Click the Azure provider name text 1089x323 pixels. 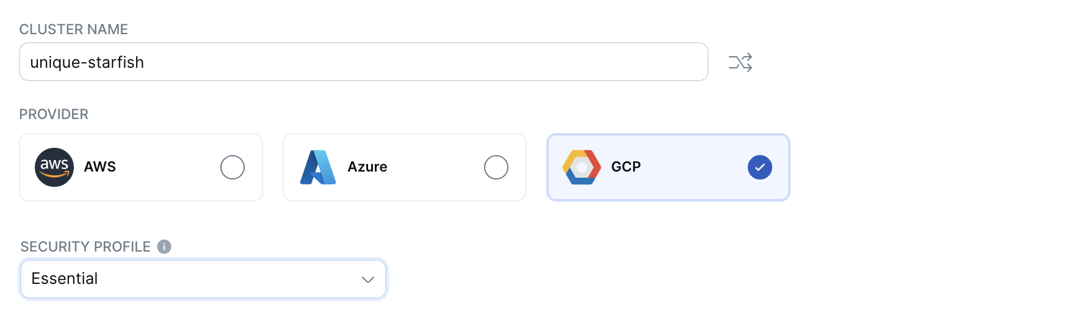367,167
